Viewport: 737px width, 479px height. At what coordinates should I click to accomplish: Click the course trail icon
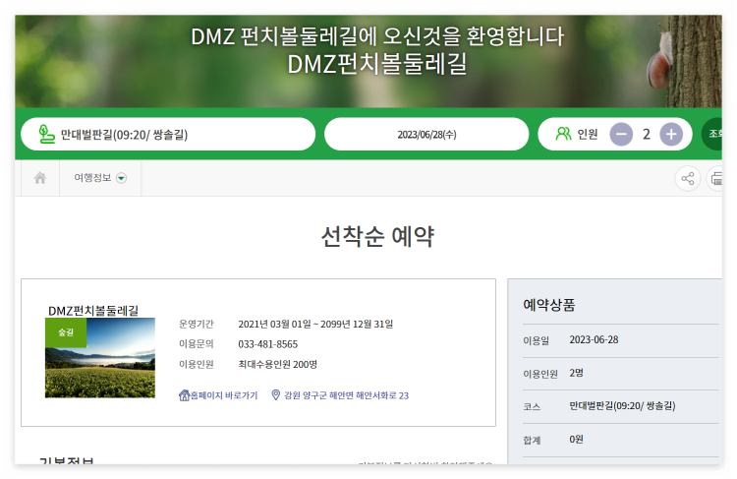(46, 134)
